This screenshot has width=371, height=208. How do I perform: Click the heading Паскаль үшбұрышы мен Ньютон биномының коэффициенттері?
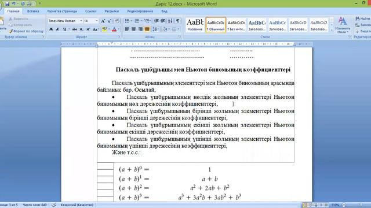pos(203,69)
